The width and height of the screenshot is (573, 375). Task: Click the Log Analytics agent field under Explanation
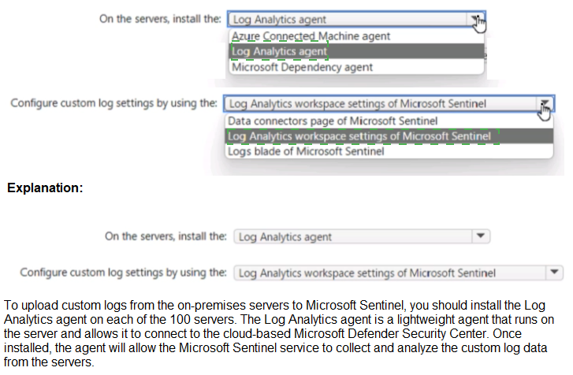(351, 236)
